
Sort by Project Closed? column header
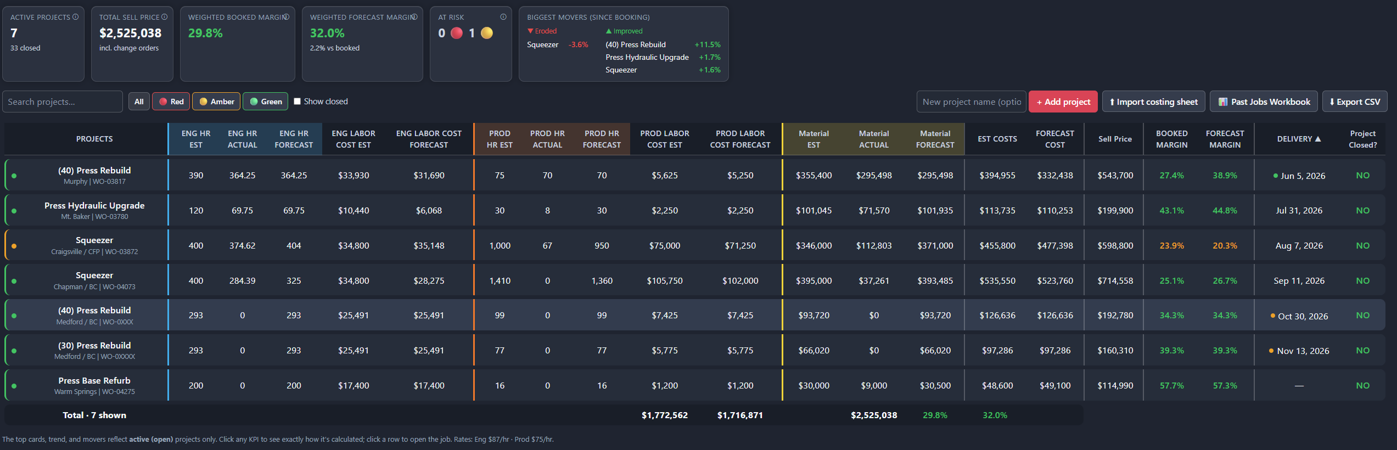[x=1362, y=139]
